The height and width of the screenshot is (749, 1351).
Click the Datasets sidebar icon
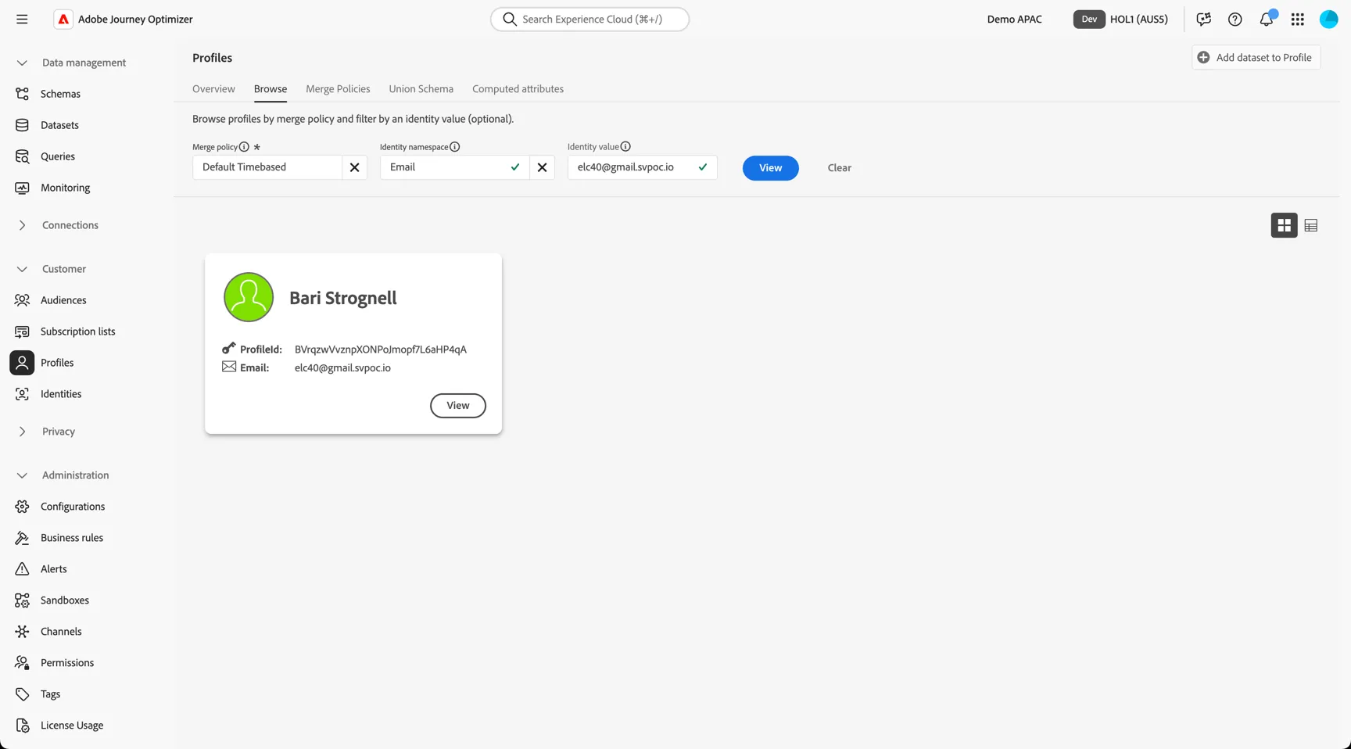pos(22,125)
